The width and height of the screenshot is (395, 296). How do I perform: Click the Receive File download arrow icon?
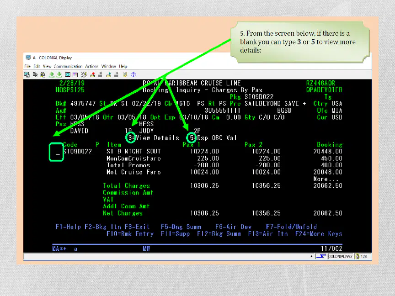point(59,74)
